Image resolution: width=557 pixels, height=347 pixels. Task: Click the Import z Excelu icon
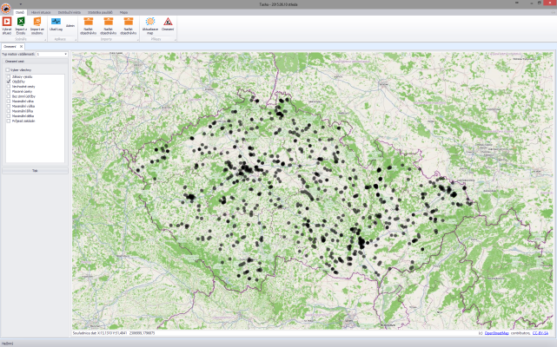tap(21, 22)
